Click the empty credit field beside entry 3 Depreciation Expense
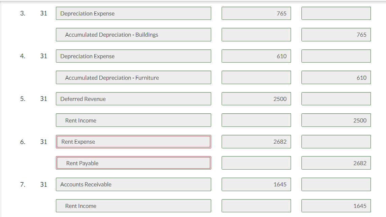Viewport: 386px width, 217px height. [x=336, y=13]
